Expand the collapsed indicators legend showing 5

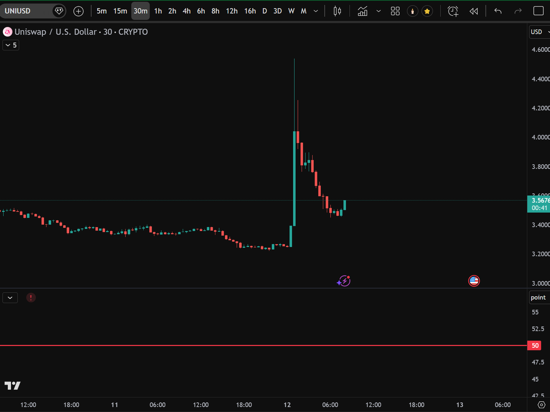[x=11, y=45]
